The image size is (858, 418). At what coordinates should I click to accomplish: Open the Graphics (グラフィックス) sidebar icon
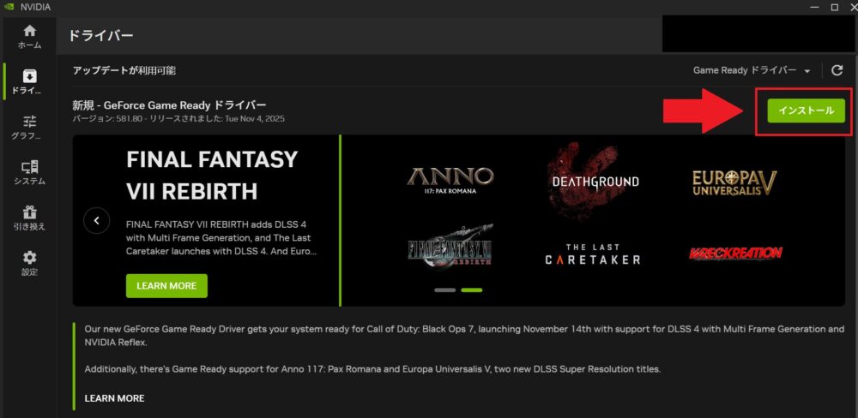coord(29,128)
